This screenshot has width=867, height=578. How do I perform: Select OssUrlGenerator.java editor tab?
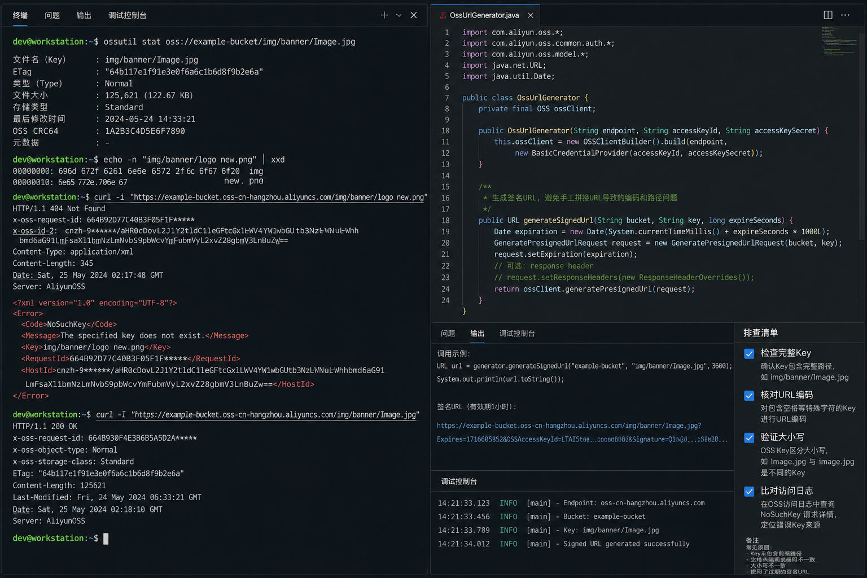[x=484, y=15]
